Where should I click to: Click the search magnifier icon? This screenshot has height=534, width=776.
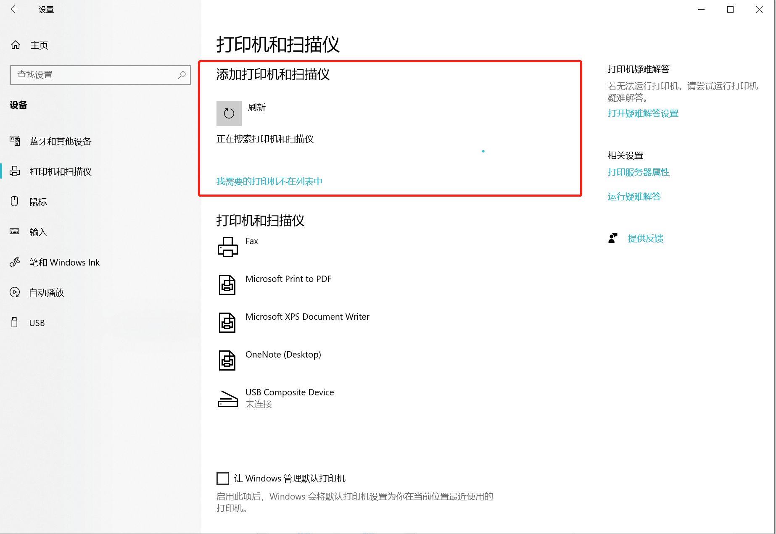(x=182, y=75)
